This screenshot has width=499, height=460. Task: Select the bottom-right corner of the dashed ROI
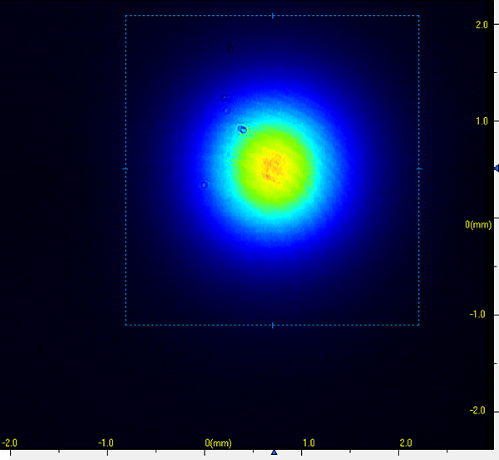pyautogui.click(x=419, y=325)
